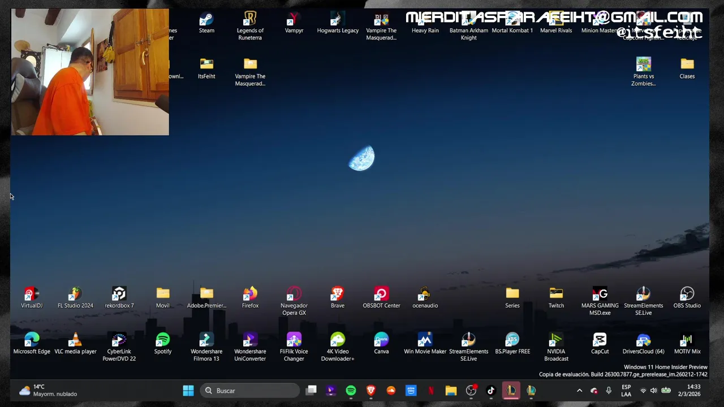Open the Adobe.Premier folder

[x=206, y=298]
